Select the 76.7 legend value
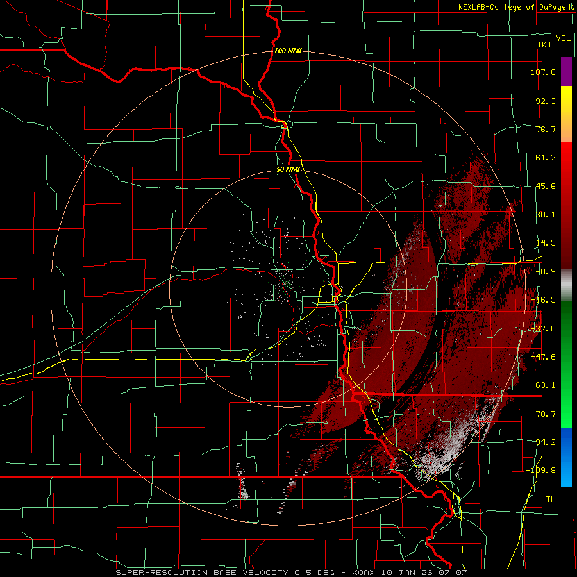The image size is (577, 577). click(x=546, y=129)
